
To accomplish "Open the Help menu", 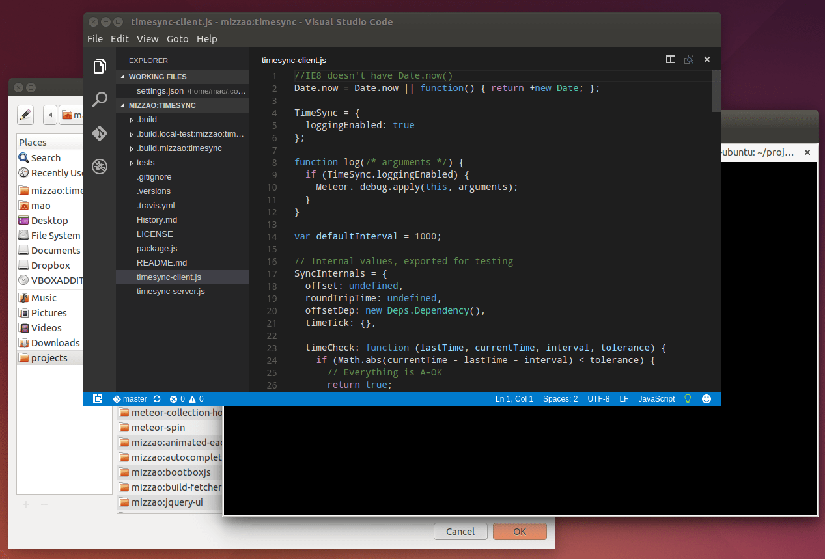I will 207,39.
